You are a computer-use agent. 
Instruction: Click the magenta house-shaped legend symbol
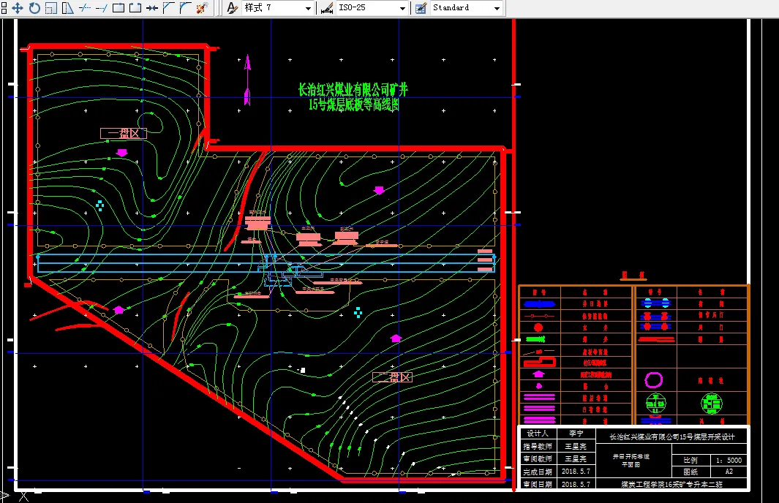538,374
